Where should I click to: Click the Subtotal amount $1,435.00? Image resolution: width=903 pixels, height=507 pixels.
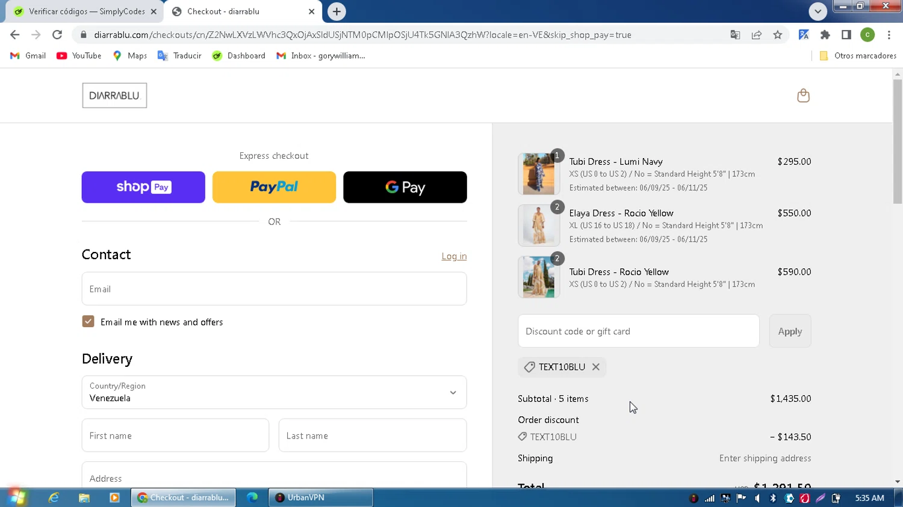tap(790, 399)
